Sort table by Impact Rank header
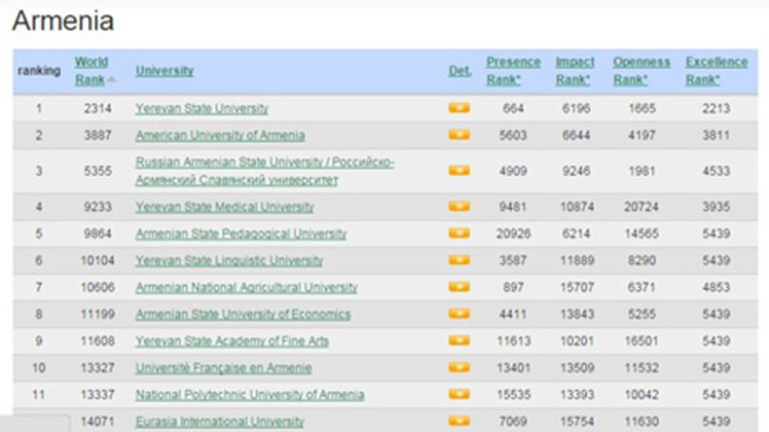The image size is (769, 432). (575, 71)
